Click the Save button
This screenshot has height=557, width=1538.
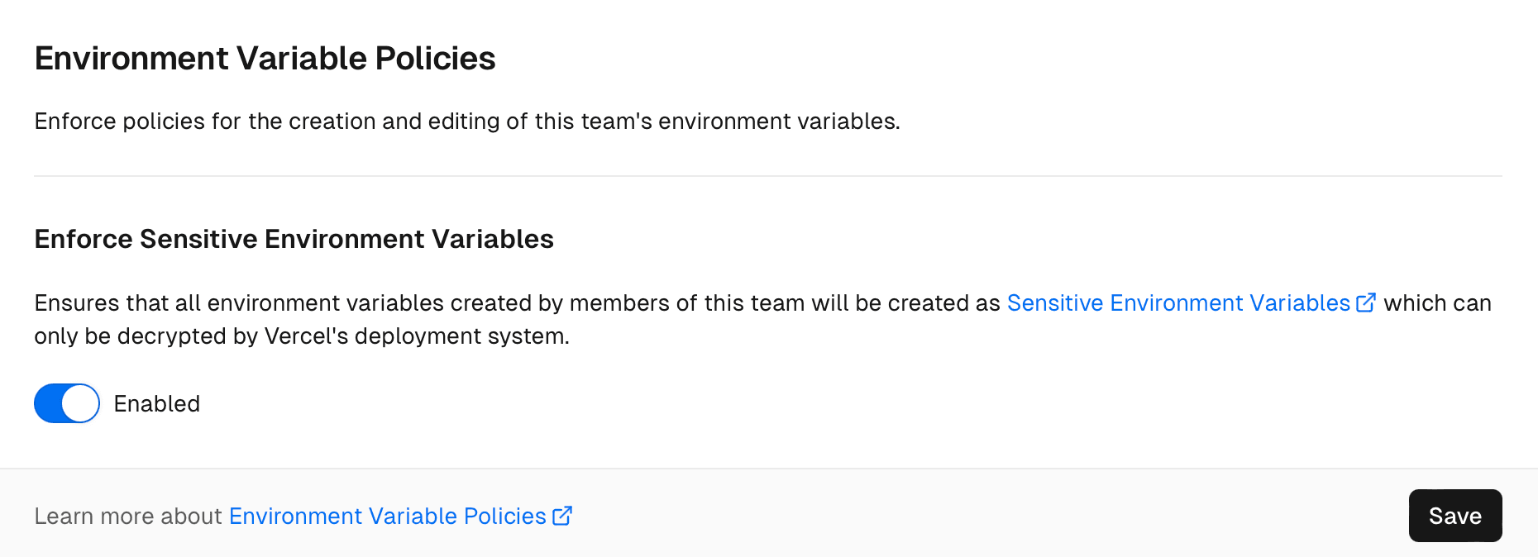point(1455,515)
